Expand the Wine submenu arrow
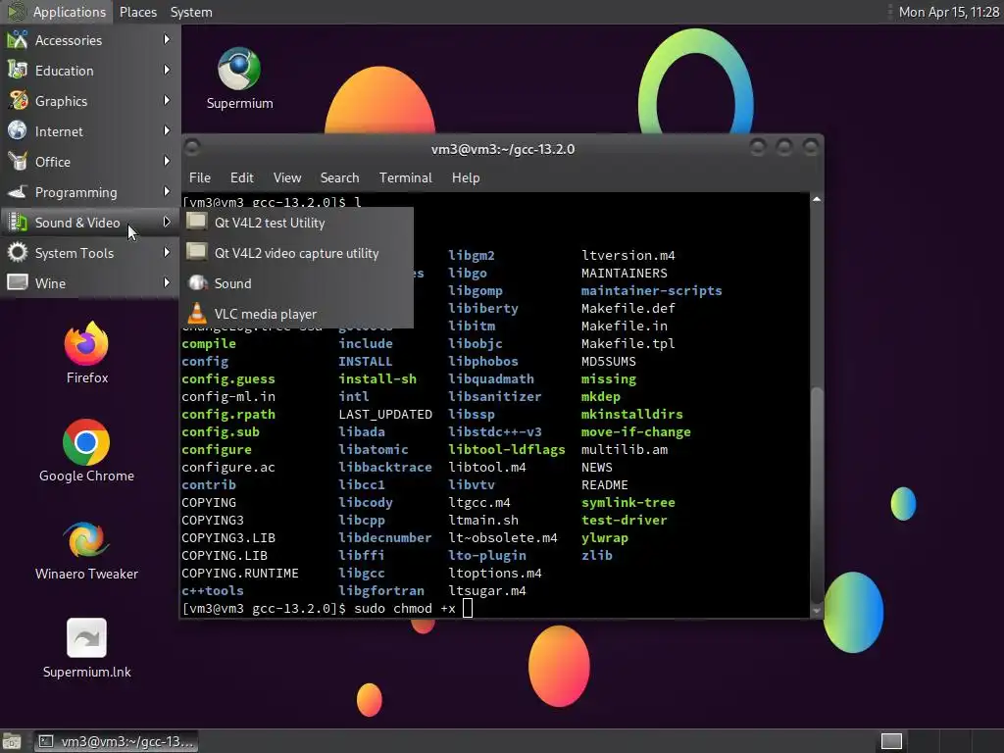 [167, 282]
